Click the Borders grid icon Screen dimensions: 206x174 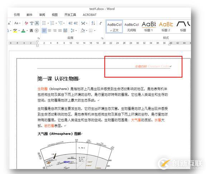90,31
